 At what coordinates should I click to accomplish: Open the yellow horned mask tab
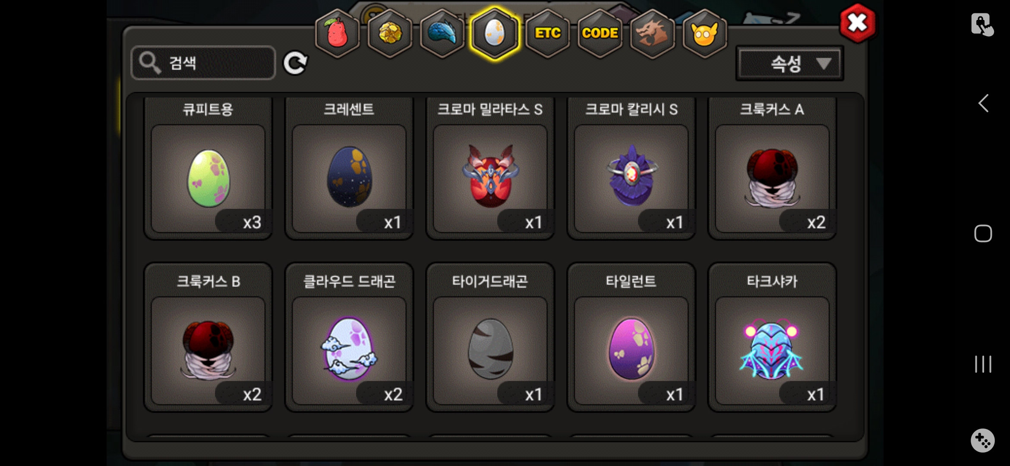[x=704, y=34]
